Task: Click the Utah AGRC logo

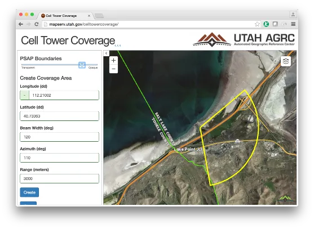Action: click(244, 39)
